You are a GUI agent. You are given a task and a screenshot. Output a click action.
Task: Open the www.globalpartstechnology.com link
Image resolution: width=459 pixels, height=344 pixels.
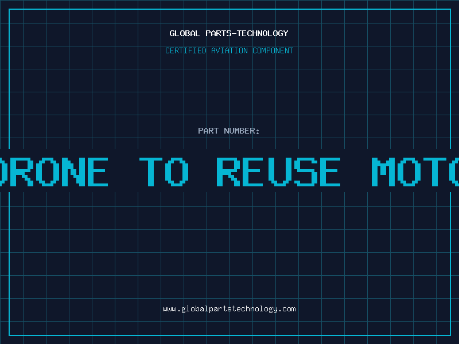point(229,309)
